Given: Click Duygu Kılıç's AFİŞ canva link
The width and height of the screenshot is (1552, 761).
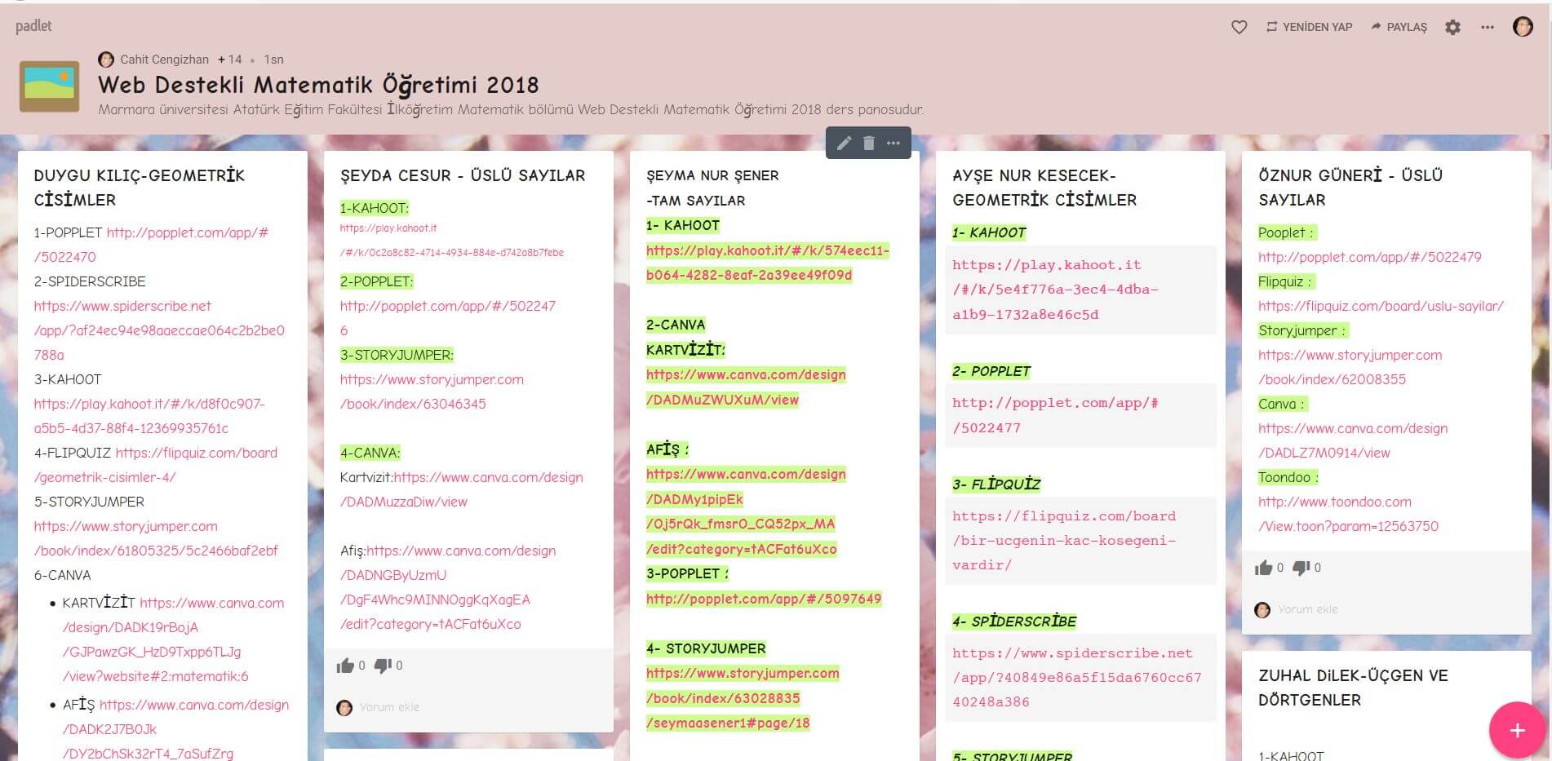Looking at the screenshot, I should point(175,729).
